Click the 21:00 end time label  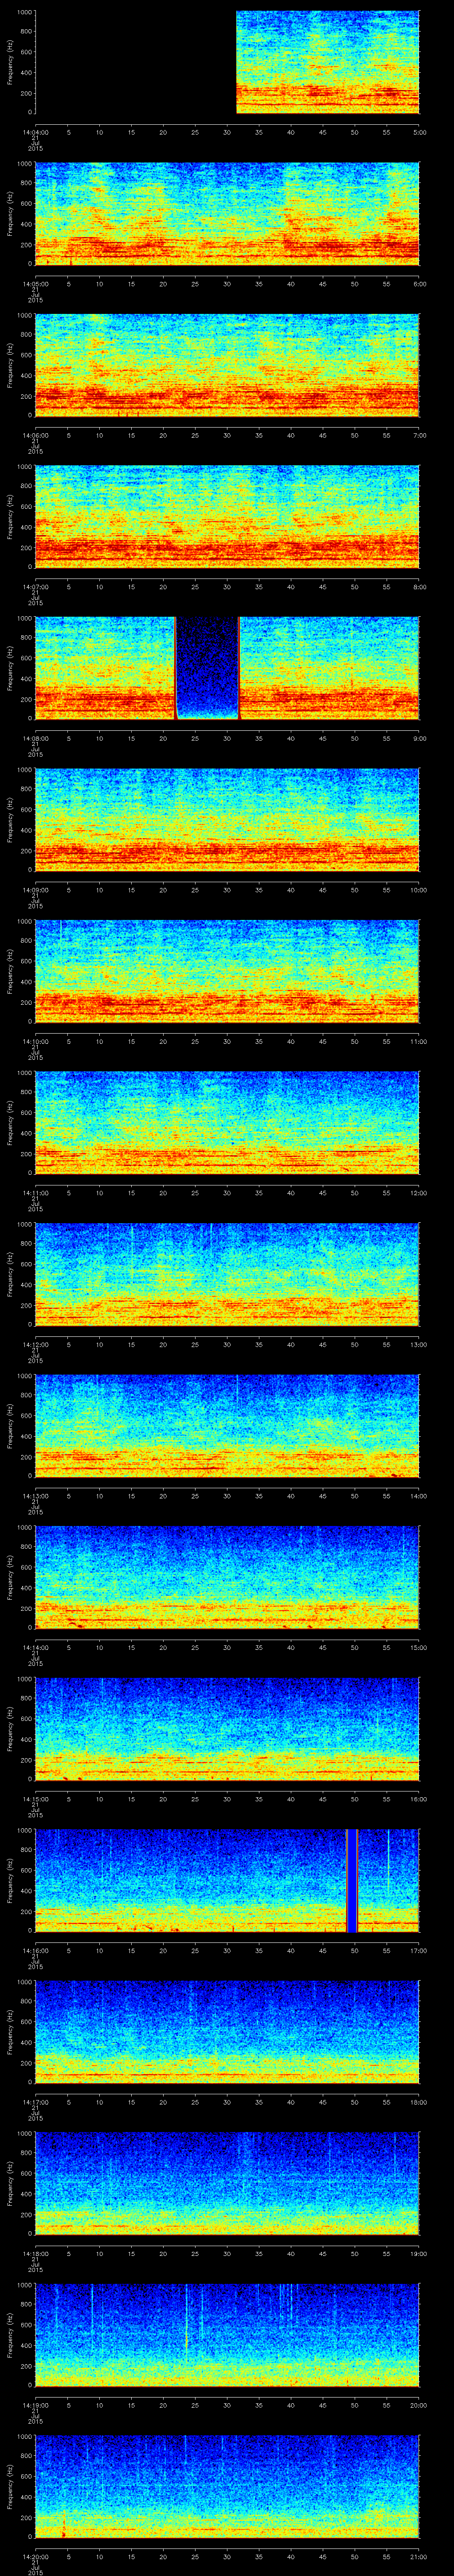tap(419, 2556)
